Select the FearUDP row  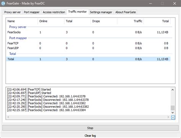[88, 48]
